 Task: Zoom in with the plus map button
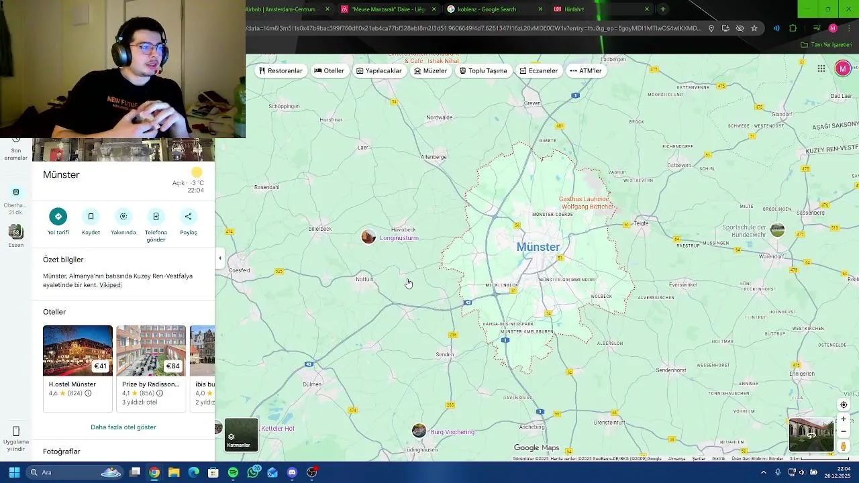click(x=844, y=419)
